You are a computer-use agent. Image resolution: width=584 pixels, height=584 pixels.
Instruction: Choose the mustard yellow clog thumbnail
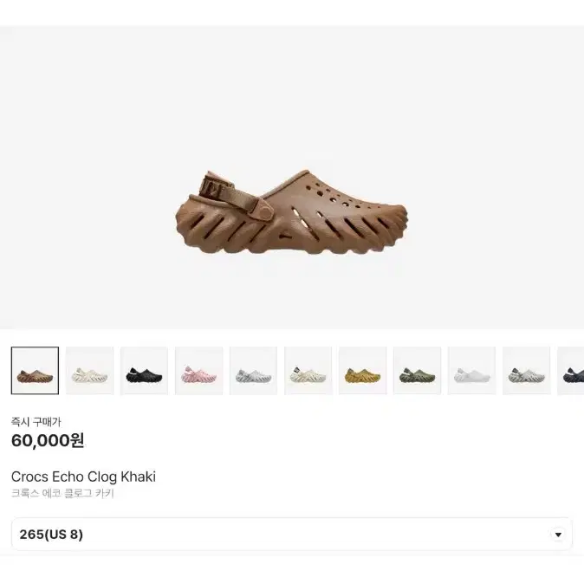tap(363, 371)
